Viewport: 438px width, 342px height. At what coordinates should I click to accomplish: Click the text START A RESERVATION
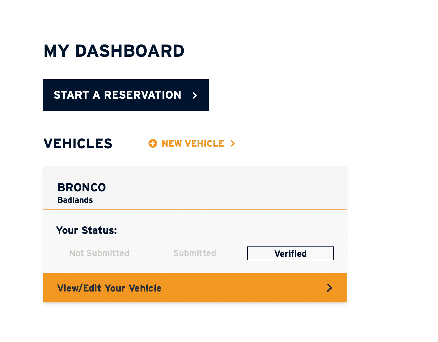(x=118, y=95)
